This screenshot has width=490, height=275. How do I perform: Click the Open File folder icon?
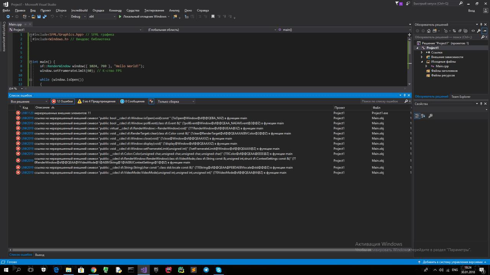click(x=33, y=16)
